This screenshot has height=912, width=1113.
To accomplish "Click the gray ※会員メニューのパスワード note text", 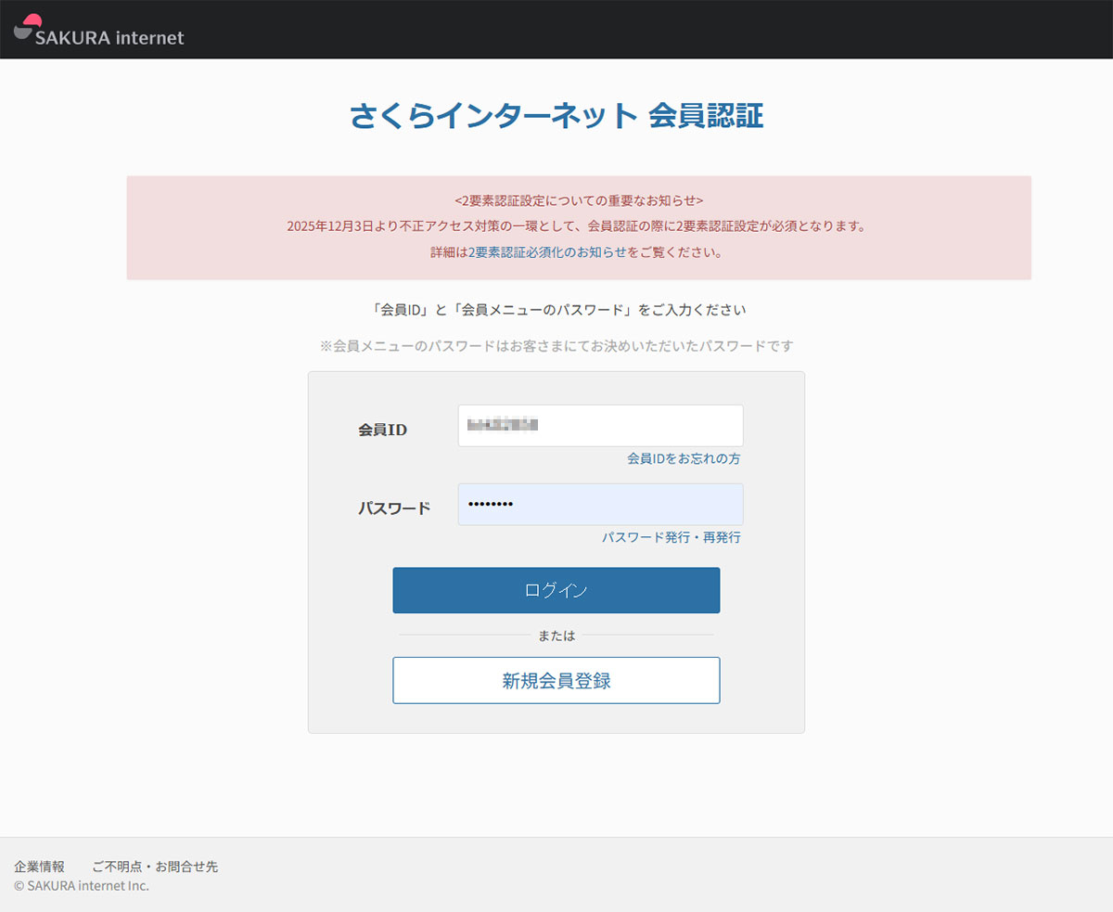I will 556,345.
